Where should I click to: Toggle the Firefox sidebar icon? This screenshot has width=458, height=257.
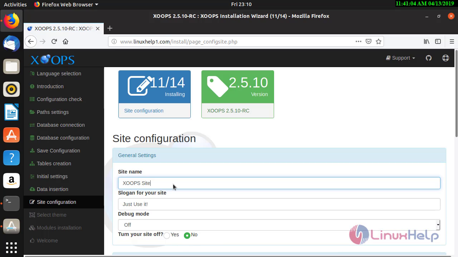coord(438,41)
